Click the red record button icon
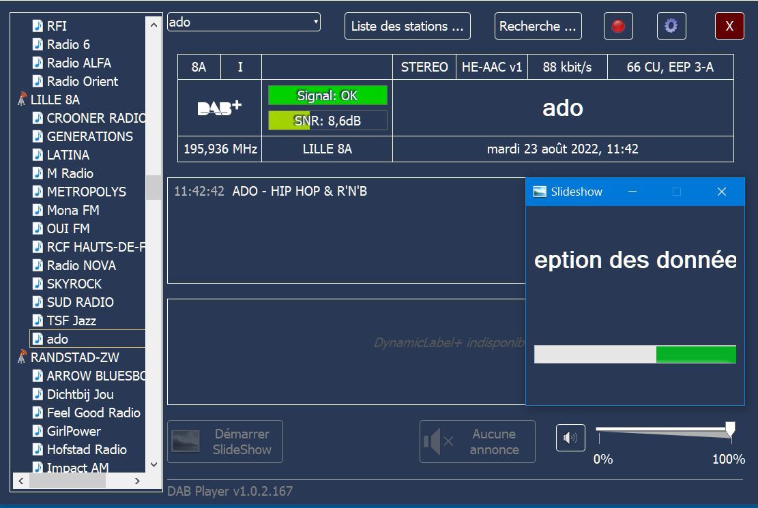This screenshot has height=508, width=758. pyautogui.click(x=618, y=26)
